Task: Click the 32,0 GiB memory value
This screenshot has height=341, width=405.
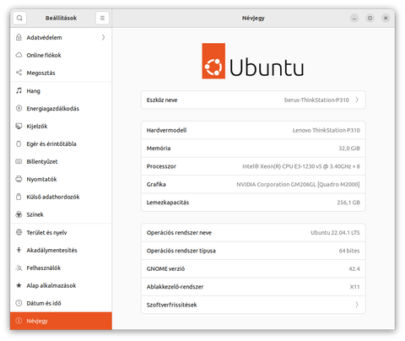Action: 349,149
